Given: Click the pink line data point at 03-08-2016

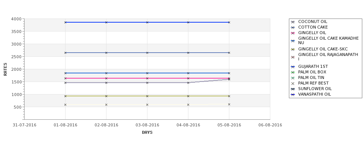Looking at the screenshot, I should [147, 78].
